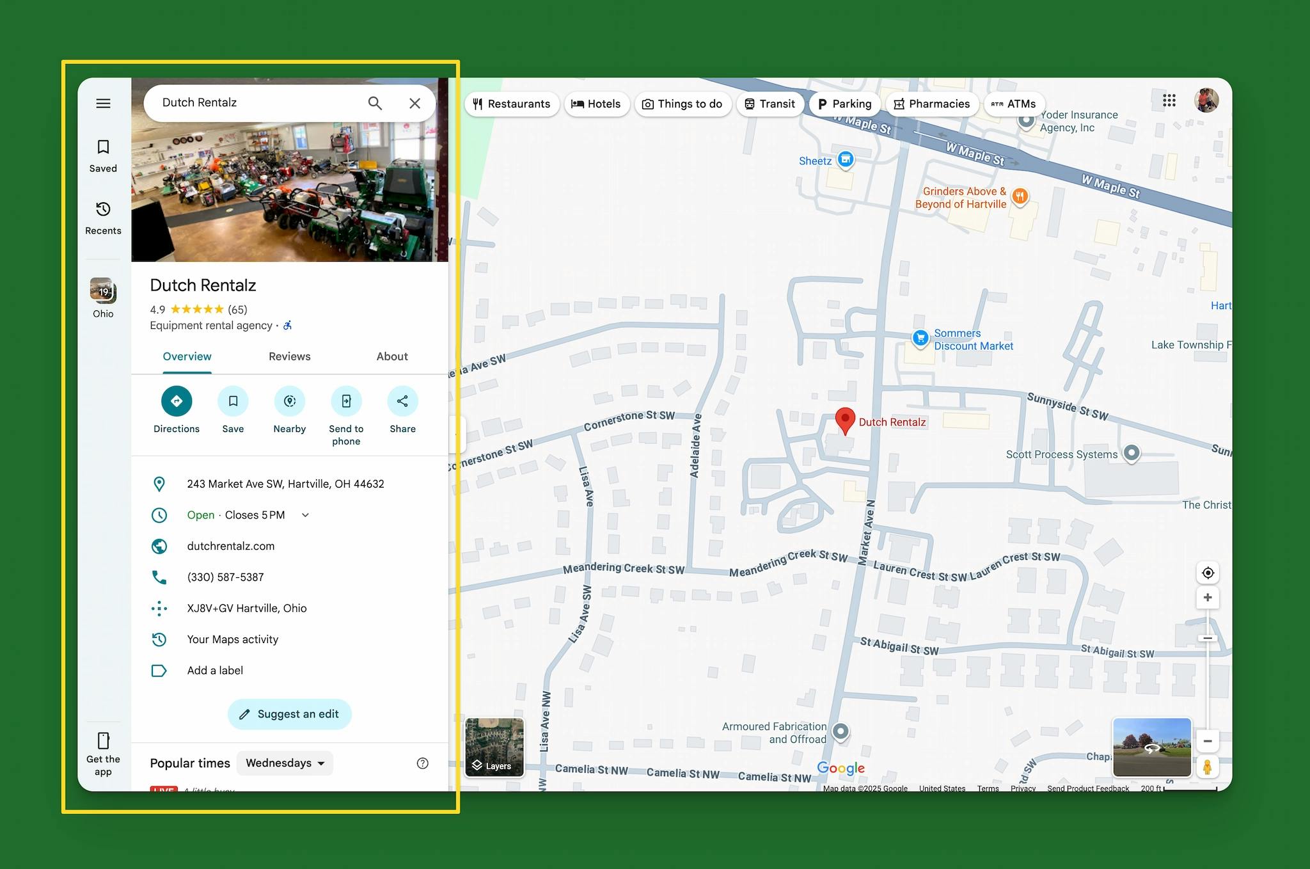
Task: Filter map by Restaurants chip
Action: tap(512, 104)
